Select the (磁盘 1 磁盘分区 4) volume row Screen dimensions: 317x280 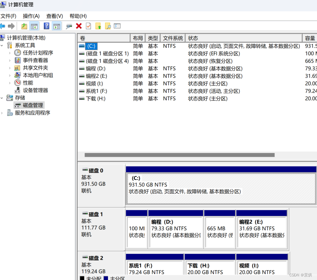197,61
